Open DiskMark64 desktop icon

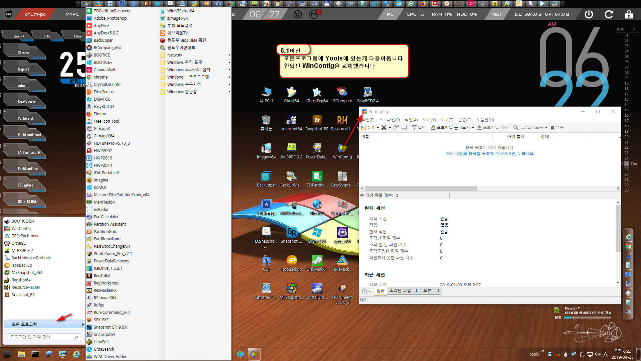click(317, 263)
